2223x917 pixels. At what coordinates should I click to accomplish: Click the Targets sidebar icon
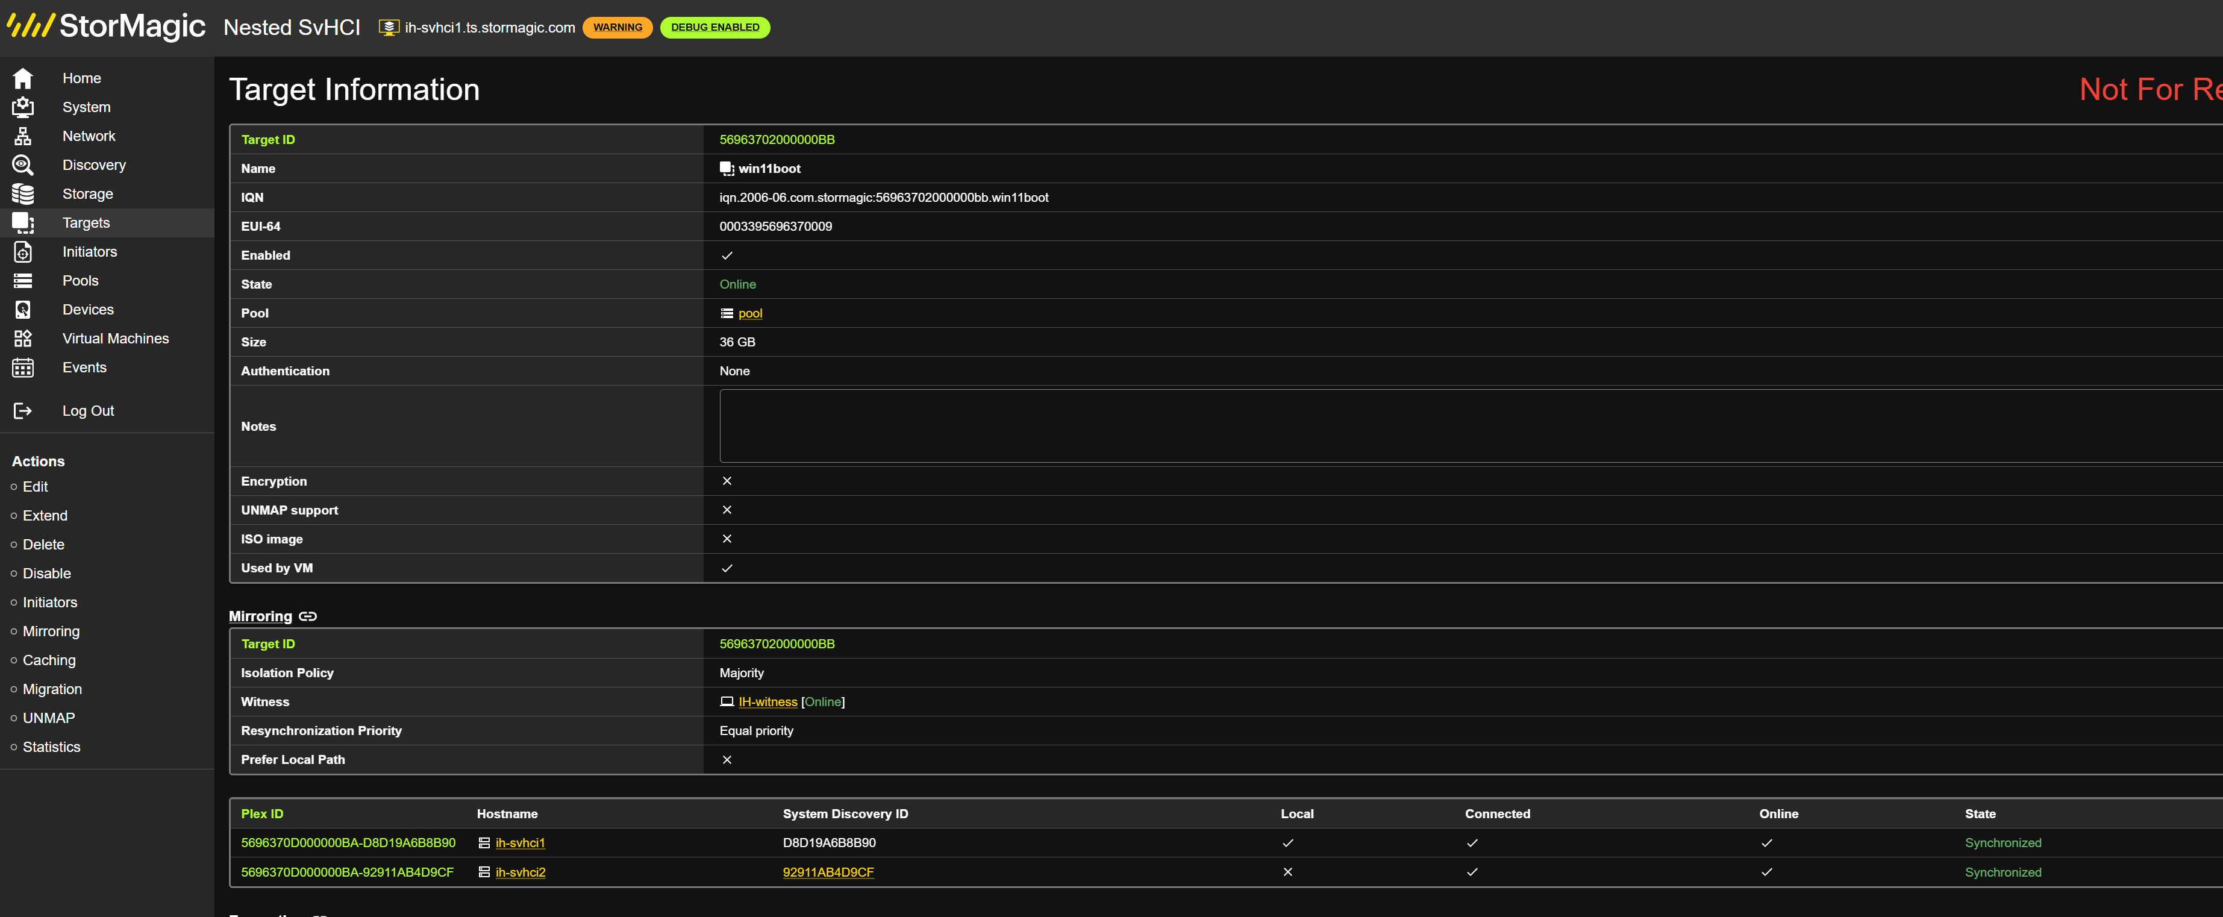[x=22, y=222]
